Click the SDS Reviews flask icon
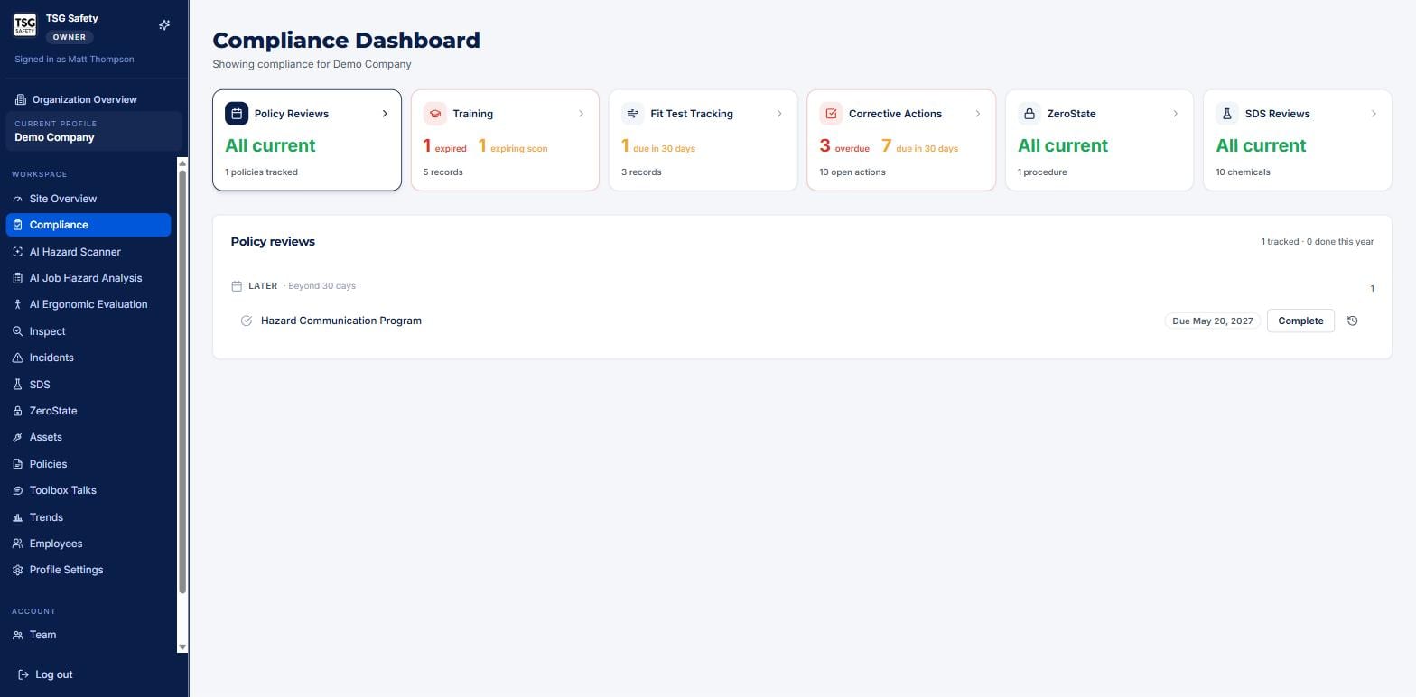The width and height of the screenshot is (1416, 697). tap(1227, 114)
